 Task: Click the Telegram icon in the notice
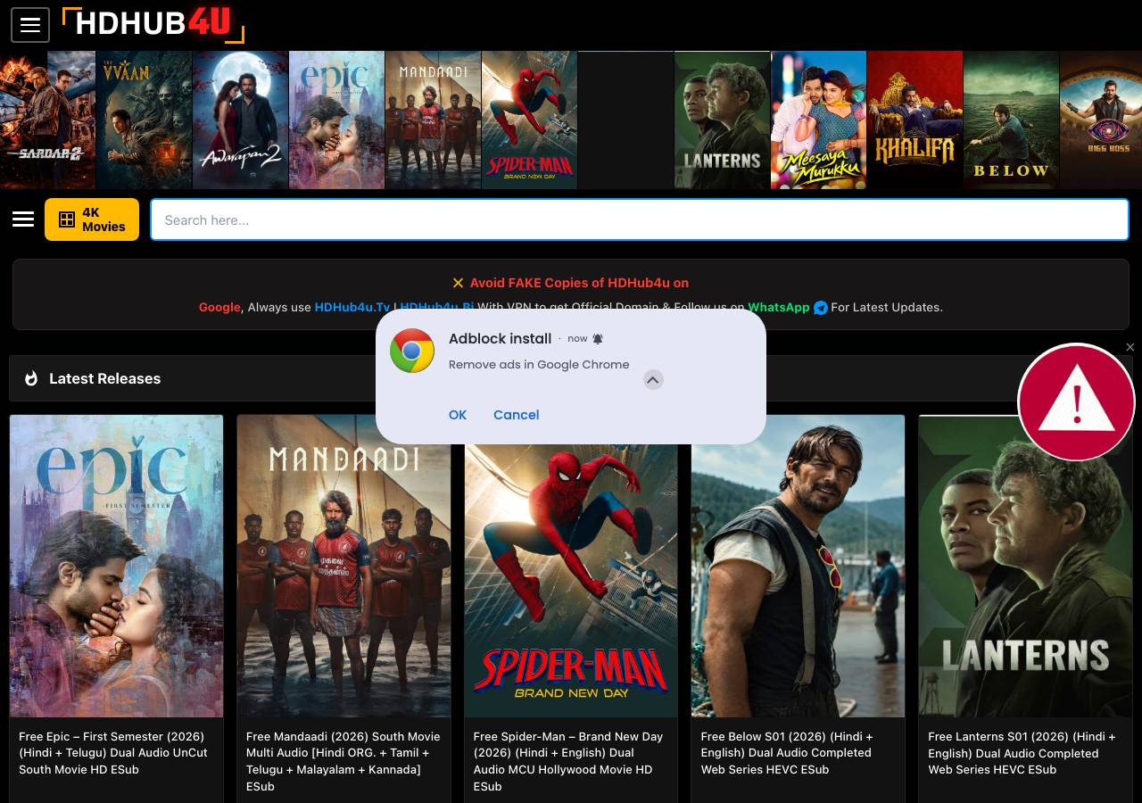tap(821, 308)
